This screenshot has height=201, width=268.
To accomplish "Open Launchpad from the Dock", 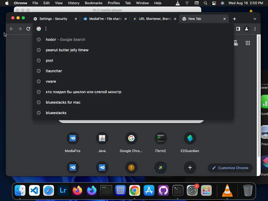I will (x=206, y=190).
